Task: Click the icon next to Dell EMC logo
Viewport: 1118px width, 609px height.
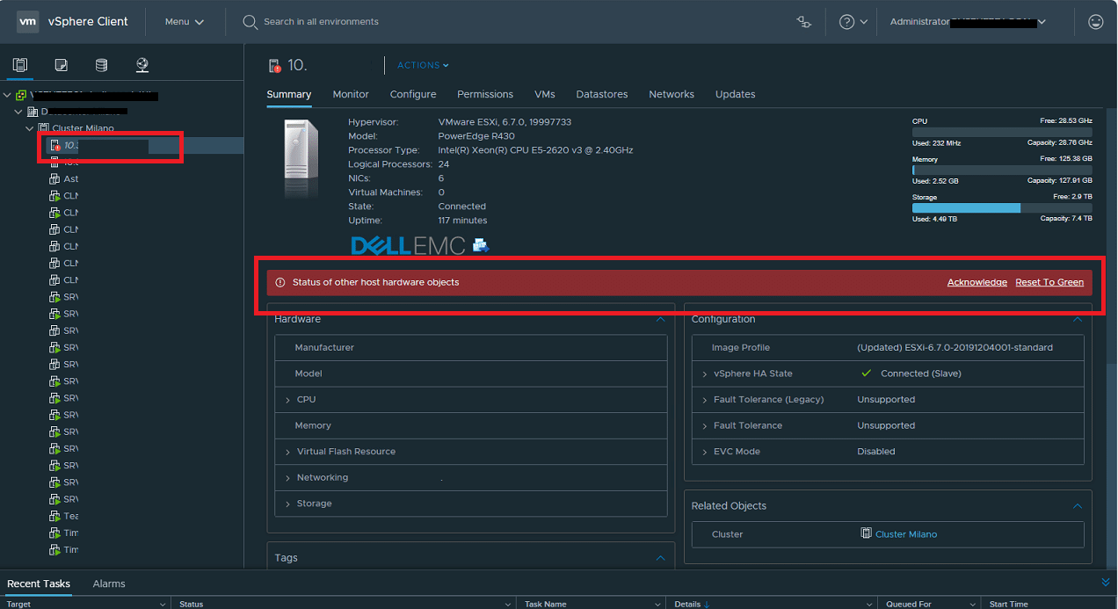Action: (481, 245)
